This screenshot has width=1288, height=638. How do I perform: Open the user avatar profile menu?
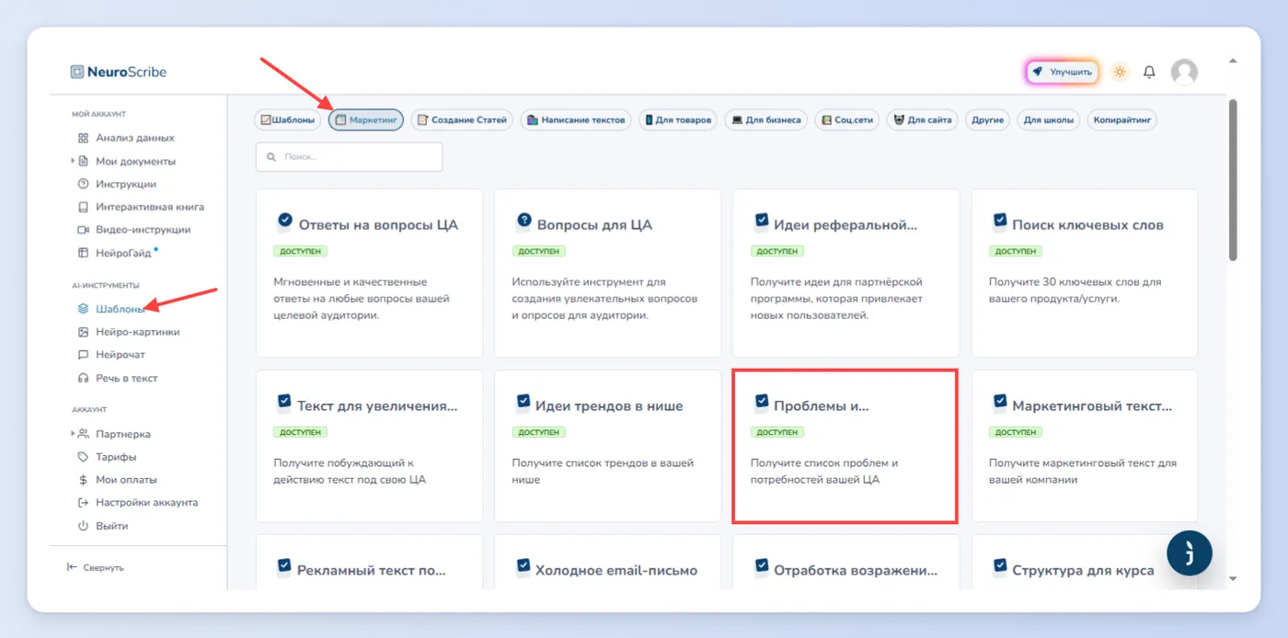pyautogui.click(x=1184, y=72)
